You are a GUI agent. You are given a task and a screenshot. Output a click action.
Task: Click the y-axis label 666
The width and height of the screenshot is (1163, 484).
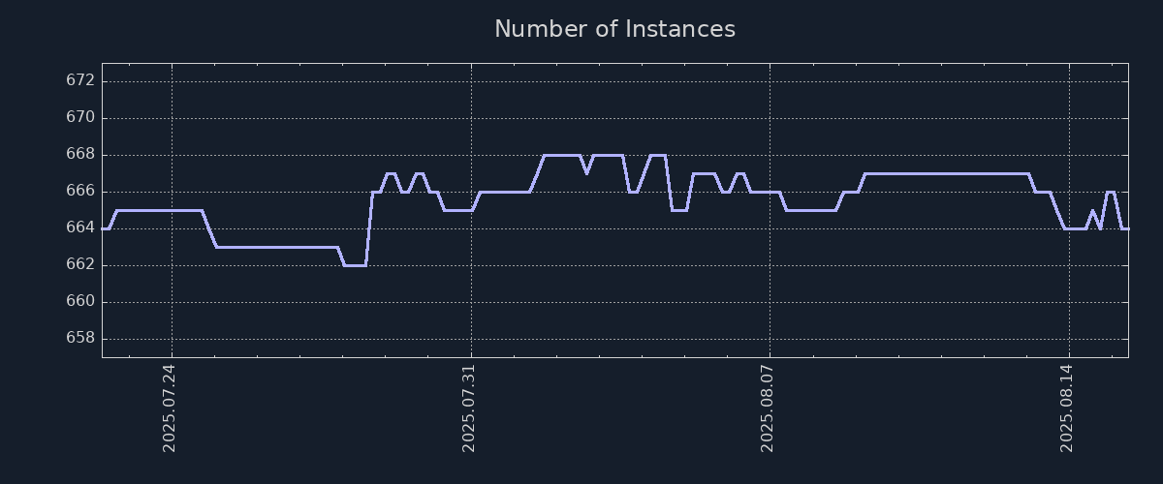click(80, 191)
